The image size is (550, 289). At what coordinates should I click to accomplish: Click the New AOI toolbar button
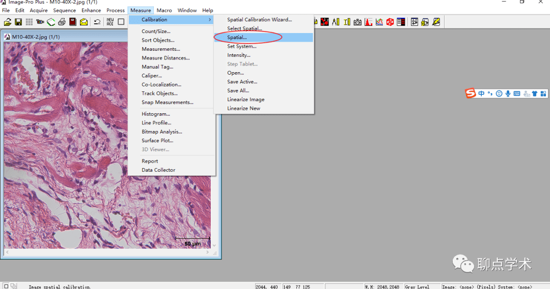tap(110, 22)
